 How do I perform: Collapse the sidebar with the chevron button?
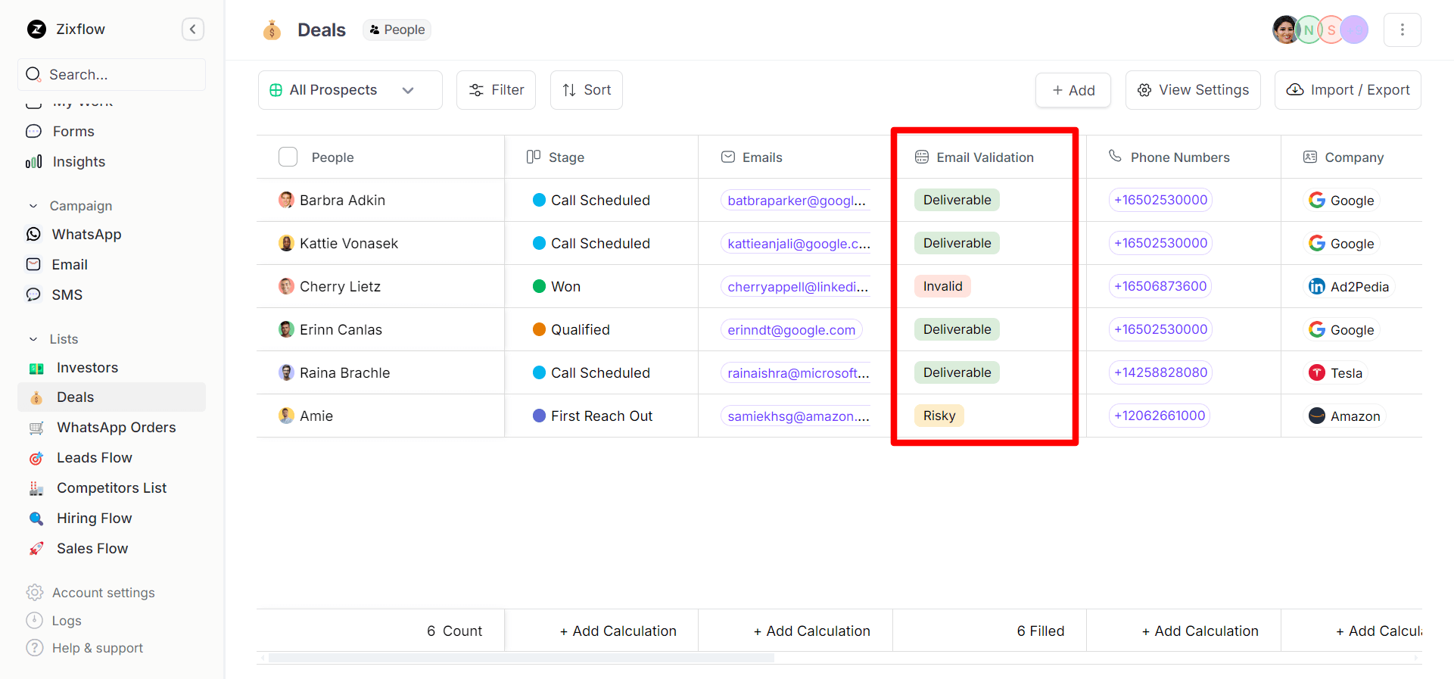193,30
